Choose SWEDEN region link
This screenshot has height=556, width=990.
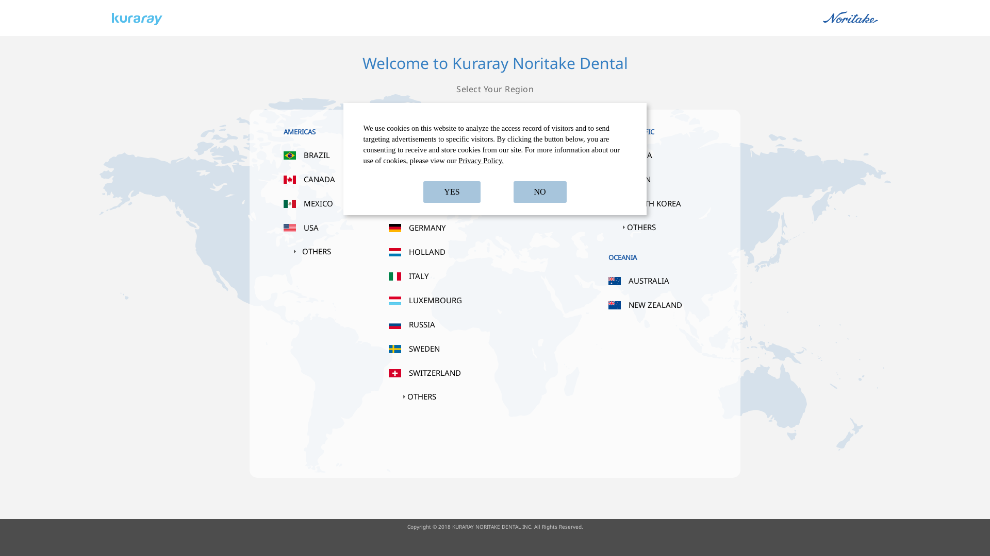(x=424, y=349)
